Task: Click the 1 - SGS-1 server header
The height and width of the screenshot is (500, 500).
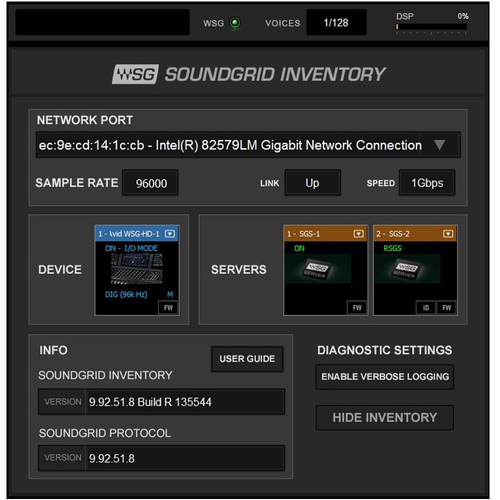Action: coord(325,233)
